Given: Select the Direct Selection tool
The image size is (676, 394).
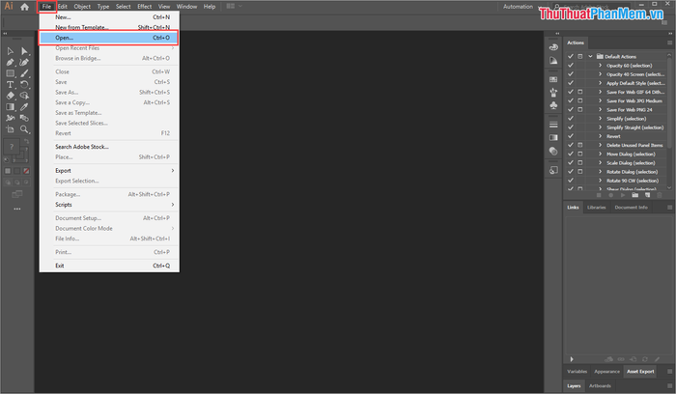Looking at the screenshot, I should coord(24,51).
